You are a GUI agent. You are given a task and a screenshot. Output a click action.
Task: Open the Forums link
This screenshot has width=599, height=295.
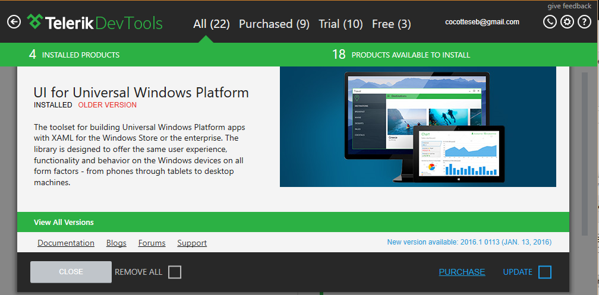point(152,243)
